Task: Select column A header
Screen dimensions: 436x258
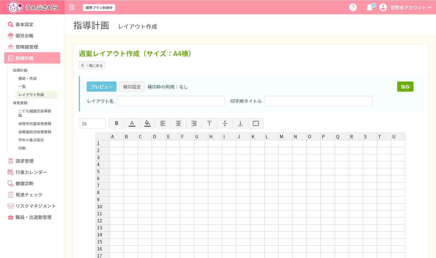Action: [x=117, y=137]
